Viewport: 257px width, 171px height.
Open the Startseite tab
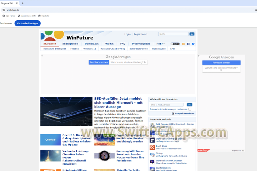(50, 44)
